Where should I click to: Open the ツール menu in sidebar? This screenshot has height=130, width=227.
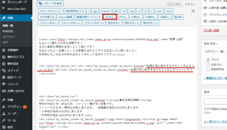tap(11, 120)
